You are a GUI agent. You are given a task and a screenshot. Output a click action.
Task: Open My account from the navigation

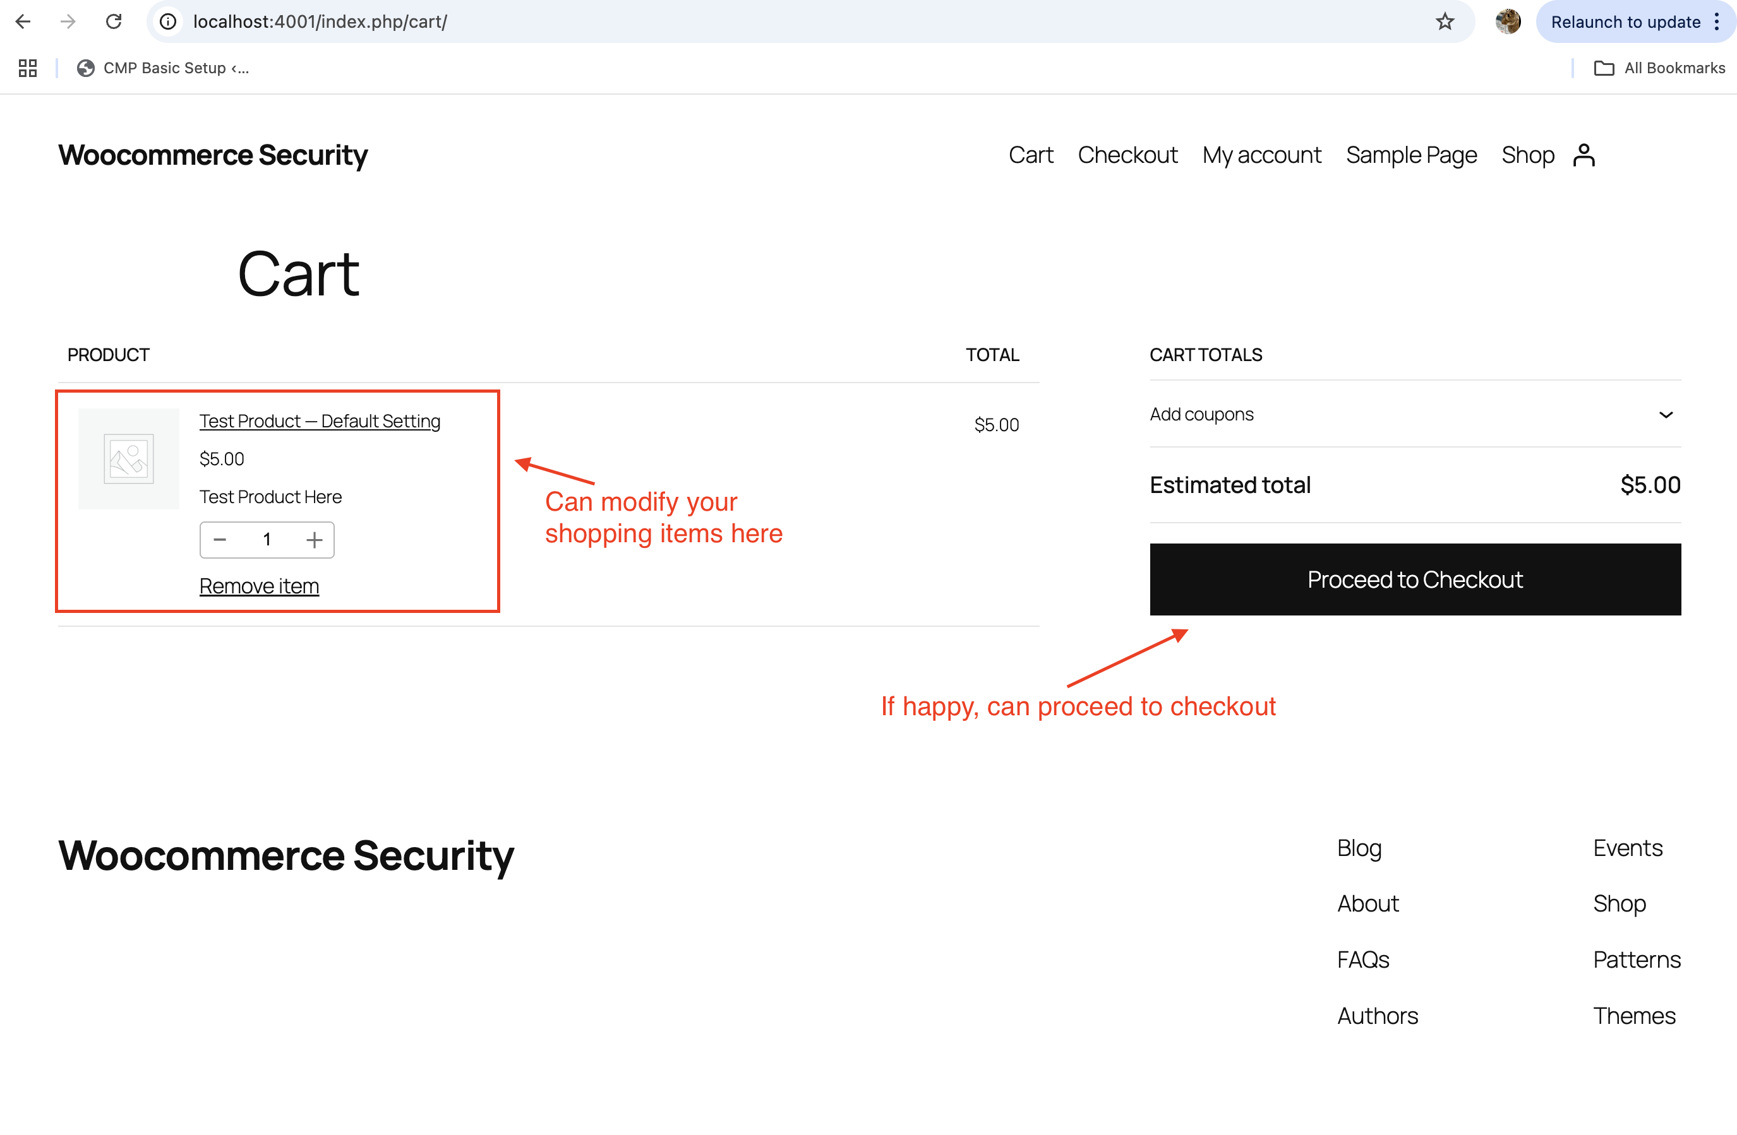(1261, 154)
